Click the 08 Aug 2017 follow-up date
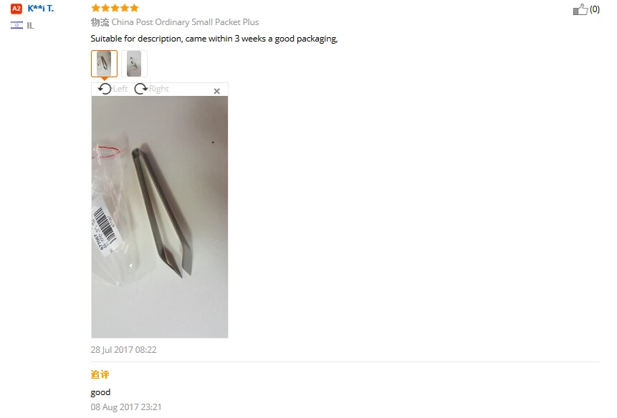617x418 pixels. coord(126,407)
